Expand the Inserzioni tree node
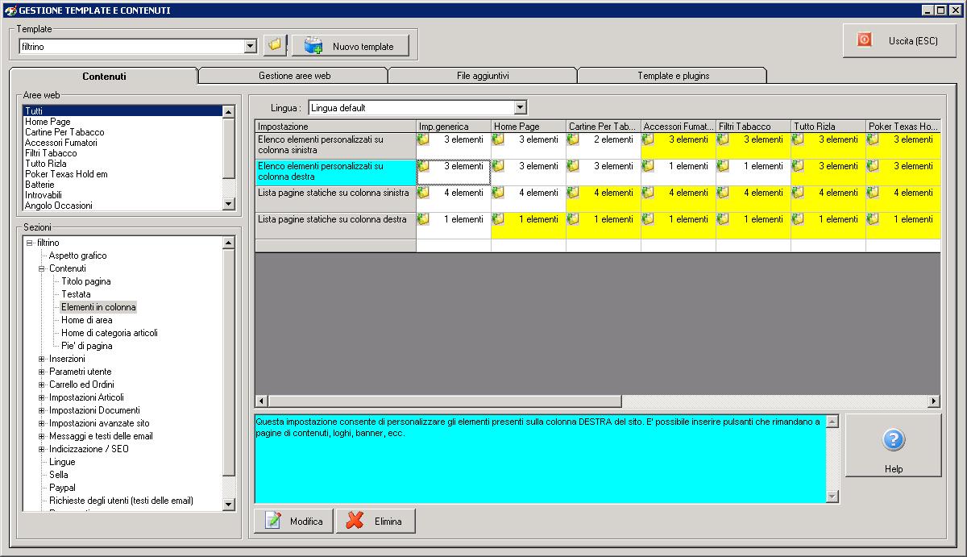This screenshot has height=557, width=967. pos(42,359)
